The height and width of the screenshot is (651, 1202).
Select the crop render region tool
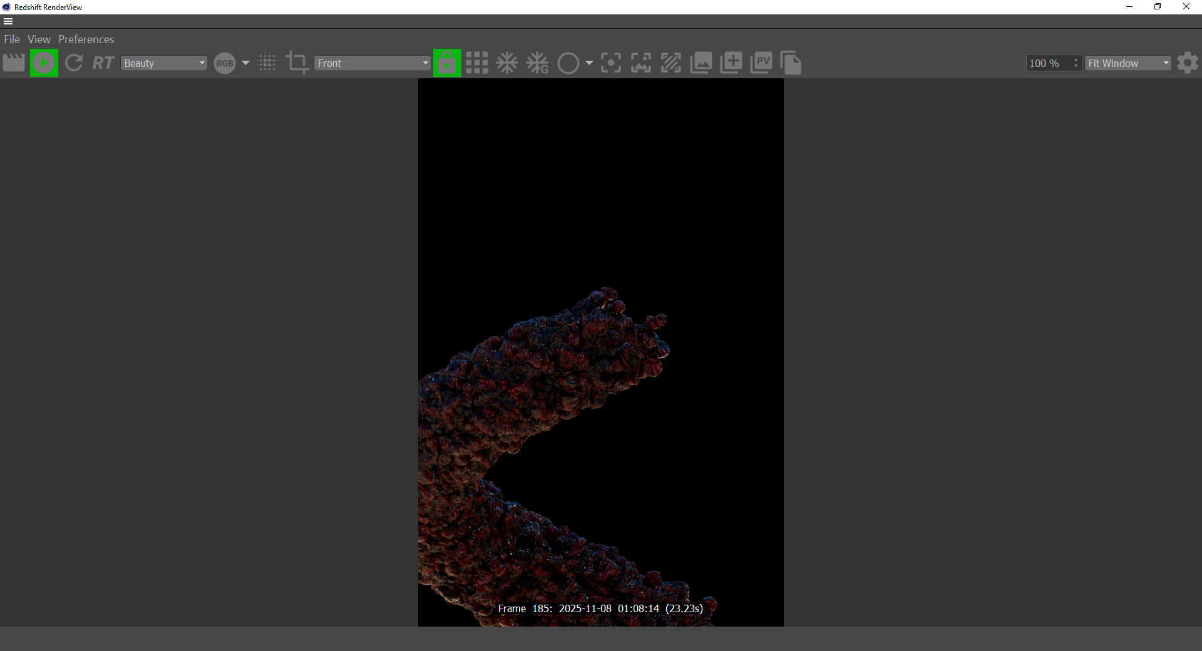297,63
